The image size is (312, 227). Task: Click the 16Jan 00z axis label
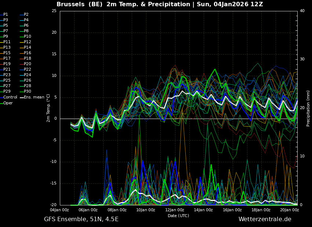click(x=232, y=210)
